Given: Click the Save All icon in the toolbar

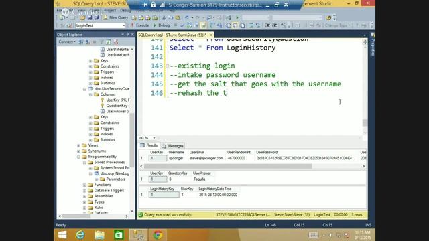Looking at the screenshot, I should 96,18.
